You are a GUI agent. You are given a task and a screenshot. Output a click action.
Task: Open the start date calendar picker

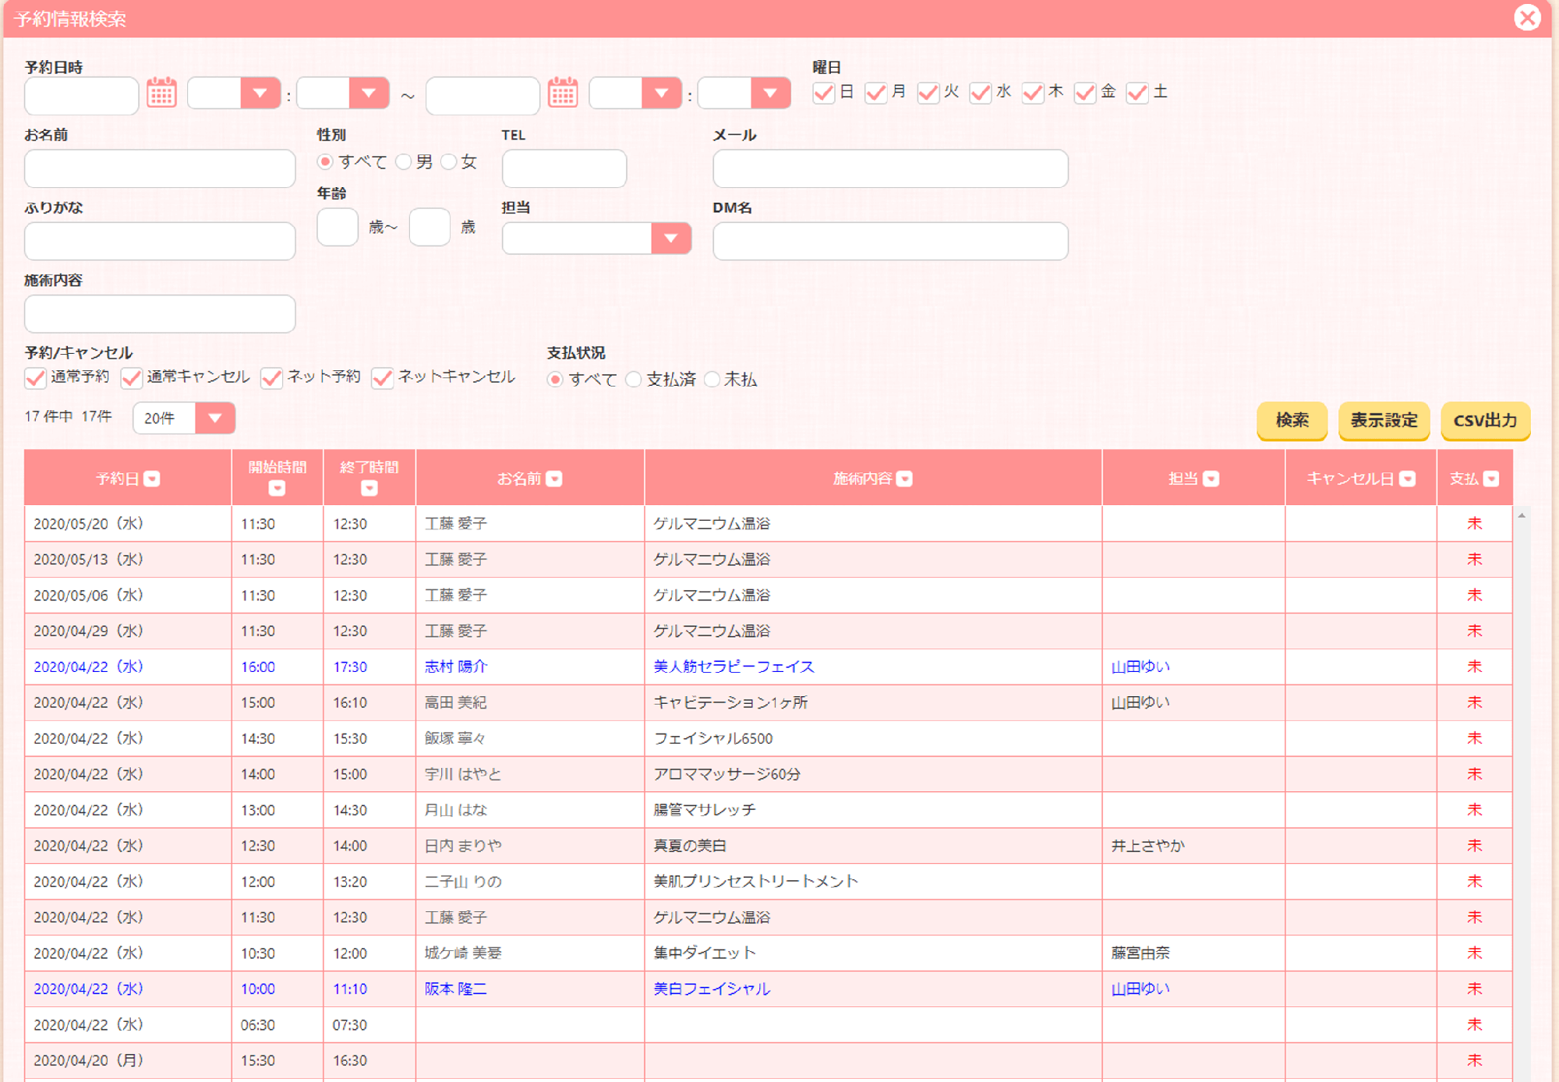[x=161, y=93]
